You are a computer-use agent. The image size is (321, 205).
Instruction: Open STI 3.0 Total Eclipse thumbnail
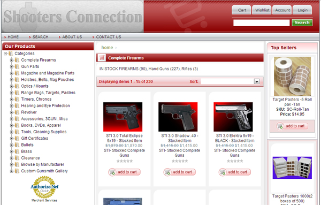[123, 117]
